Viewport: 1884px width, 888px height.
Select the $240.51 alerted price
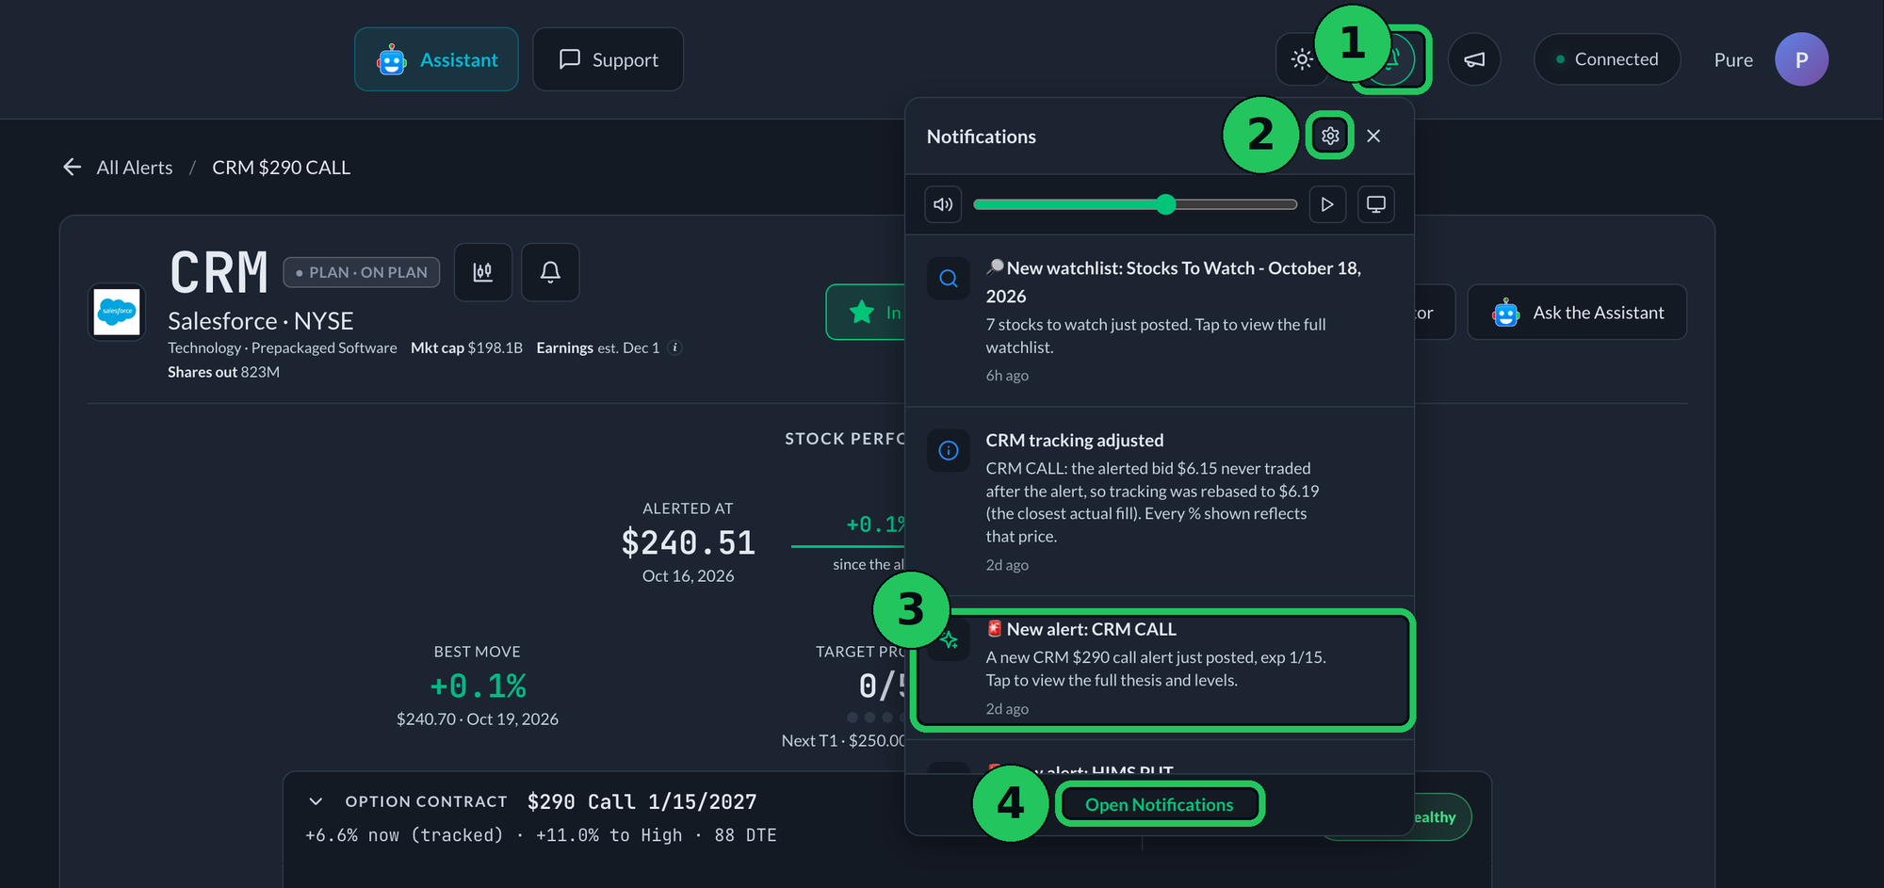688,543
